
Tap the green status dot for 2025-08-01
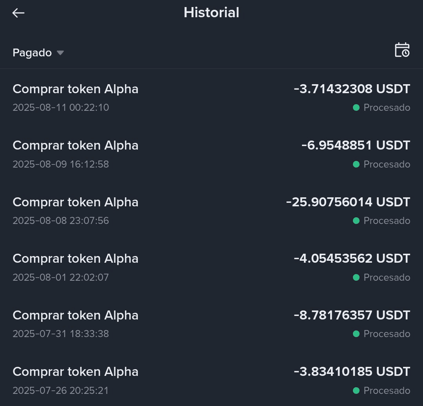click(356, 278)
